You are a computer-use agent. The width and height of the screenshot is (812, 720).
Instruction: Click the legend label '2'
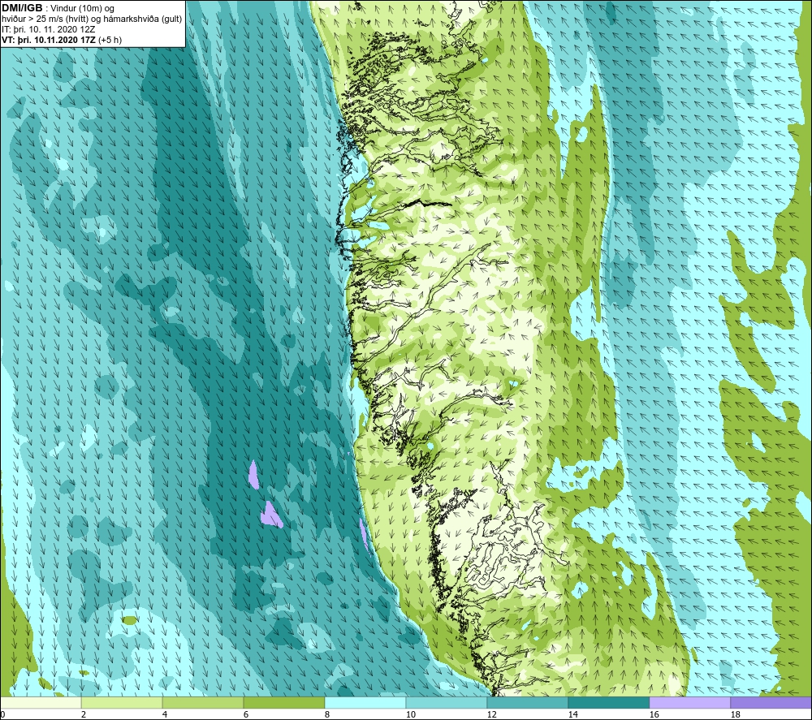click(84, 714)
